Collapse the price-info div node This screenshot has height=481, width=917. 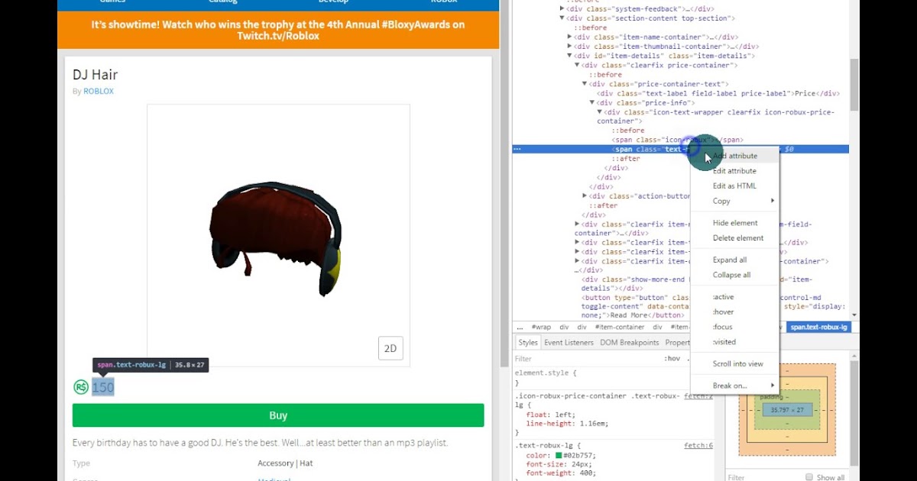point(592,102)
